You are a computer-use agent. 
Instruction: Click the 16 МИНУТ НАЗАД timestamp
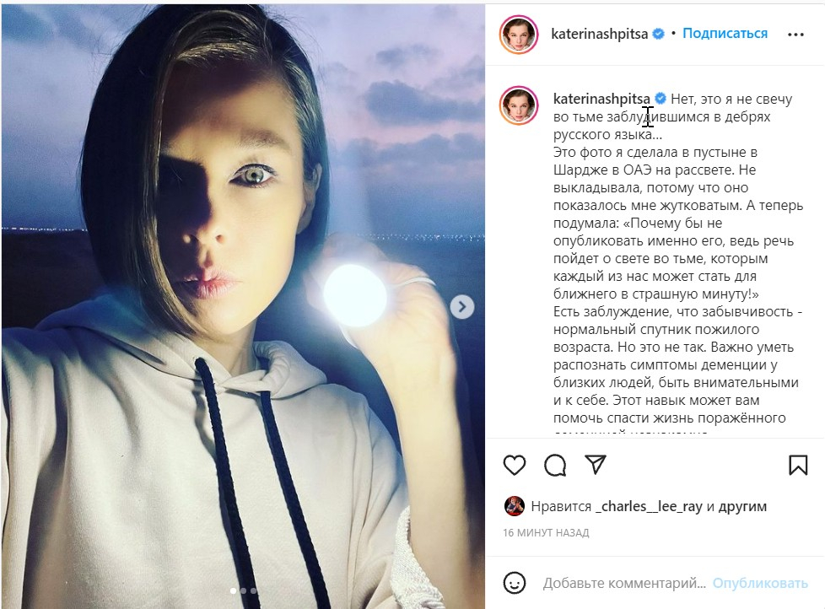pyautogui.click(x=546, y=533)
